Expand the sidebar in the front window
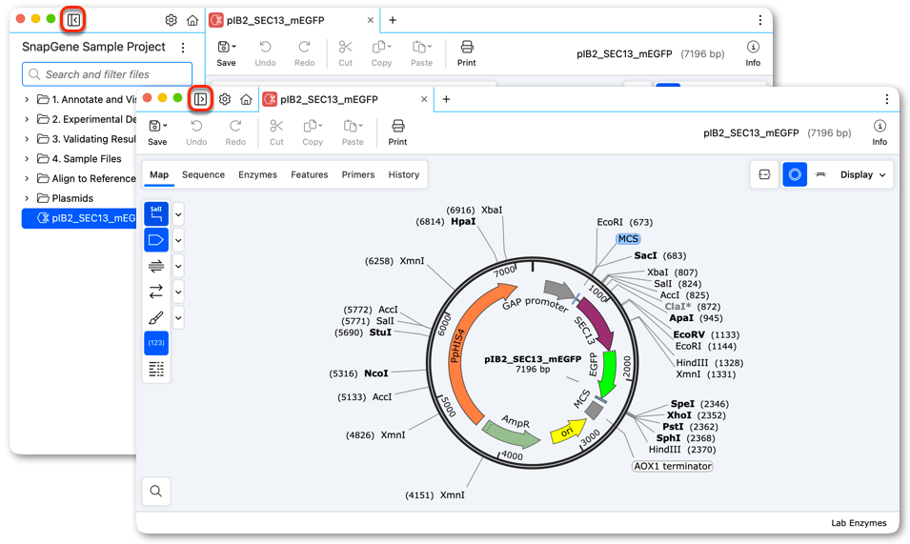Viewport: 910px width, 544px height. point(200,99)
